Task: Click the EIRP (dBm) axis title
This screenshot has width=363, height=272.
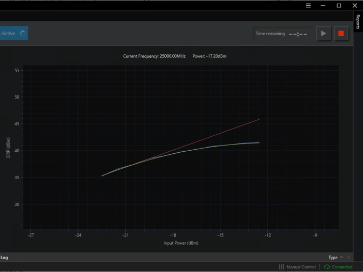Action: click(x=8, y=148)
